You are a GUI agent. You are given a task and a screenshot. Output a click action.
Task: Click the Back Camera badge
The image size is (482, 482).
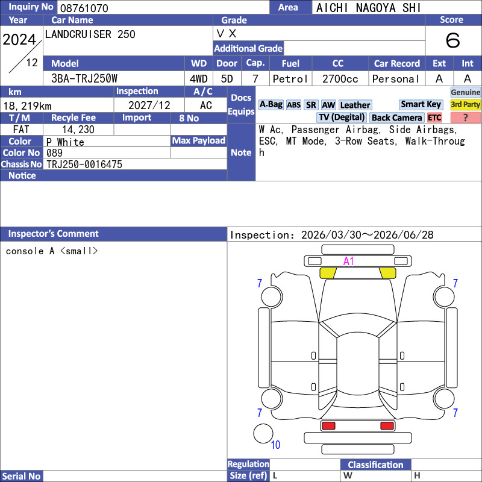pyautogui.click(x=396, y=117)
